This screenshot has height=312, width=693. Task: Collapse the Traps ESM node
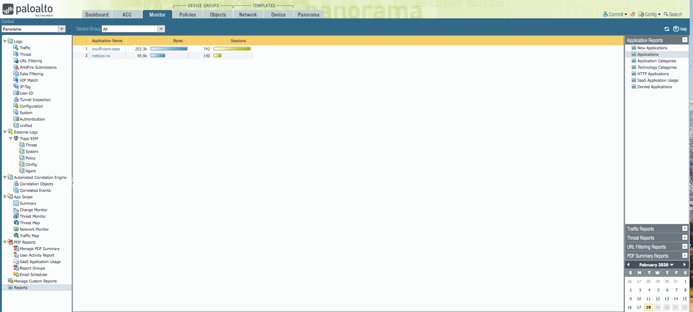click(10, 138)
